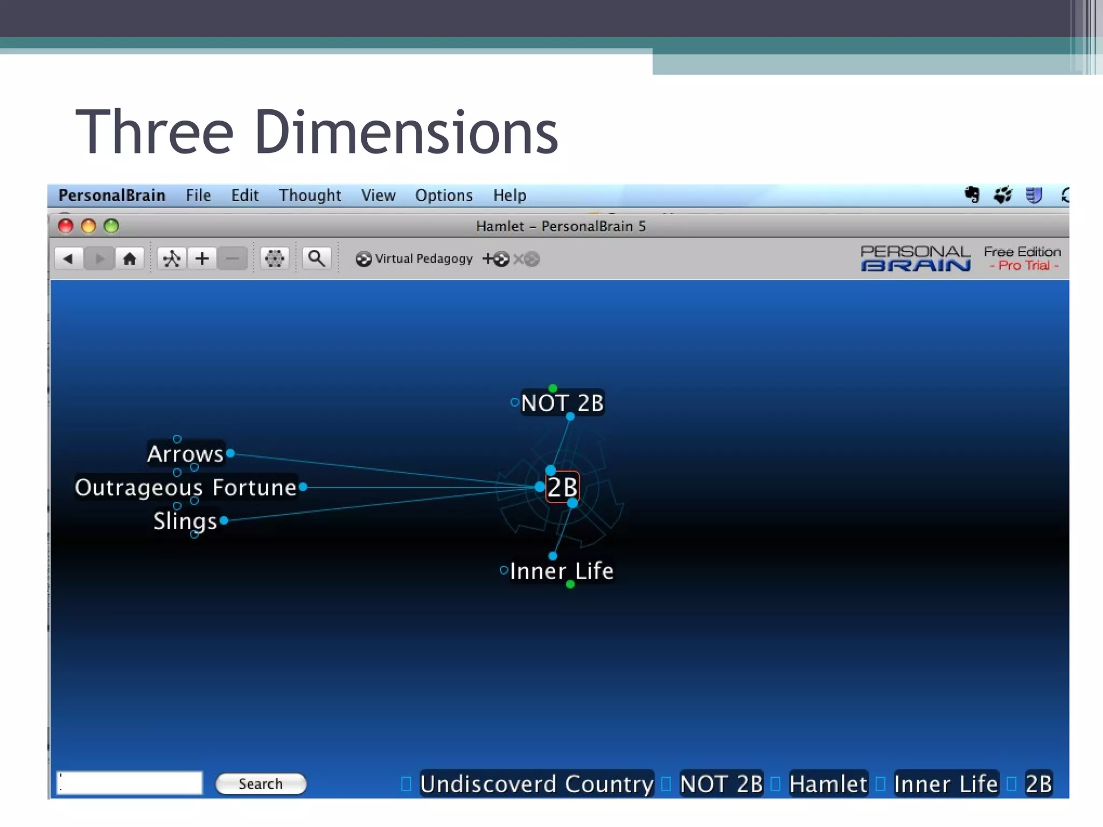Screen dimensions: 1103x827
Task: Select the Slings thought
Action: pyautogui.click(x=185, y=521)
